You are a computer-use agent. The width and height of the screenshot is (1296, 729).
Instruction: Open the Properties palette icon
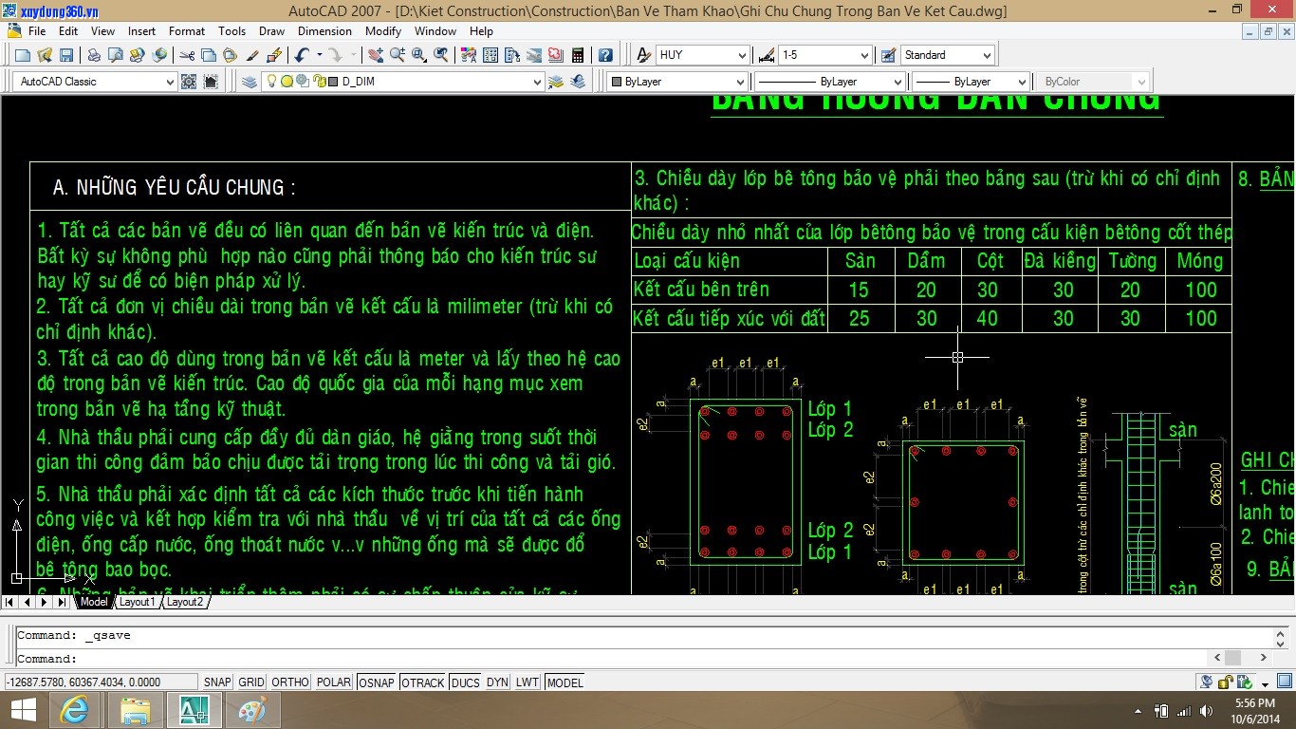(x=470, y=55)
